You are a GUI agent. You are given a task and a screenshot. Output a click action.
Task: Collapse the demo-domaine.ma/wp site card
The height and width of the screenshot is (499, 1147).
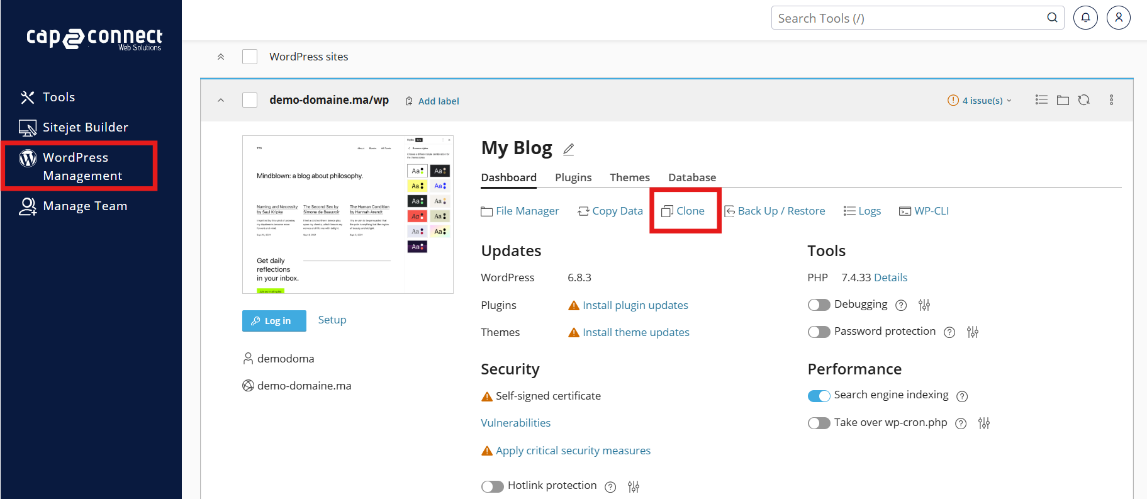click(x=221, y=100)
